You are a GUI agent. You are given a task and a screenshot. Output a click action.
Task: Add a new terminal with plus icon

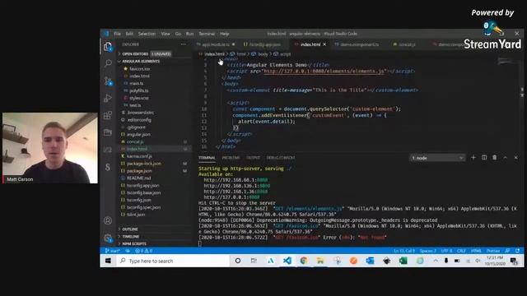[473, 157]
